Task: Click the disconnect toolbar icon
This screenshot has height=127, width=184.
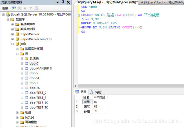Action: [19, 8]
